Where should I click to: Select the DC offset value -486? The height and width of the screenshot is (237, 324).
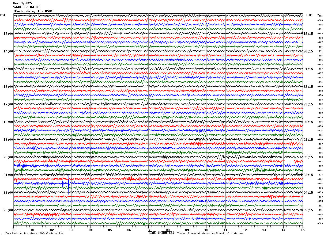[320, 139]
